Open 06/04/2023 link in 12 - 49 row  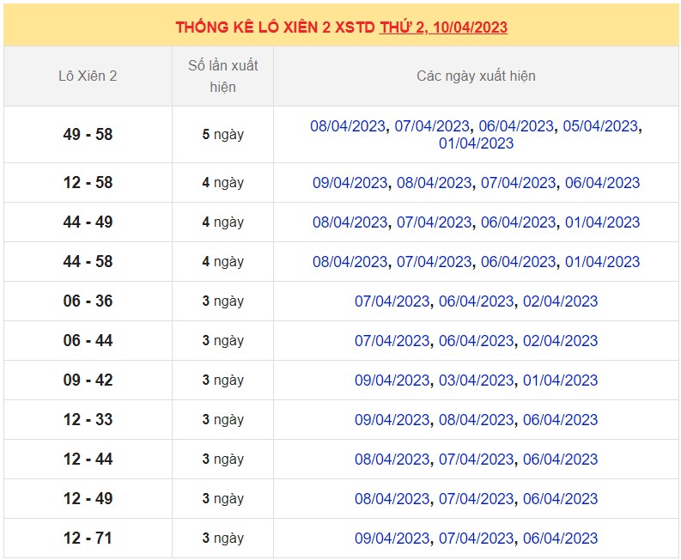click(560, 499)
